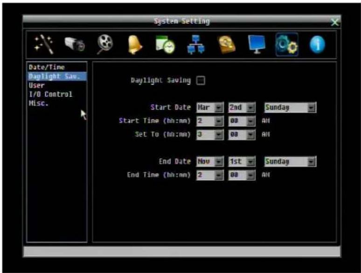Screen dimensions: 361x273
Task: Open the alarm bell settings icon
Action: (x=135, y=44)
